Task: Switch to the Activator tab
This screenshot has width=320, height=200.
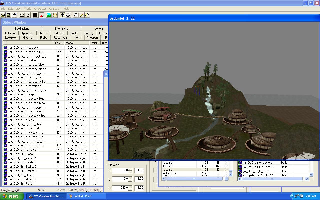Action: [10, 33]
